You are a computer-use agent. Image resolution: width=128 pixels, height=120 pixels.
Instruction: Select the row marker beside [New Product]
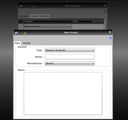tap(21, 26)
